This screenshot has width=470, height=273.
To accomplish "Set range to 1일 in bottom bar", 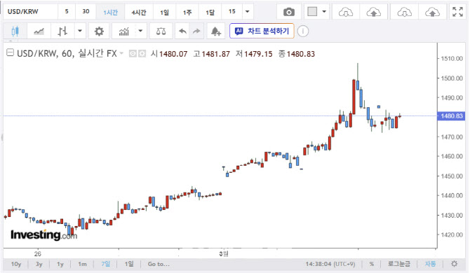I will tap(129, 264).
